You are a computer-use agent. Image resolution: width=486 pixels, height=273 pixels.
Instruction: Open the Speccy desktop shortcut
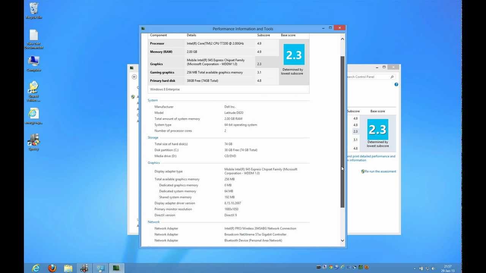pyautogui.click(x=34, y=142)
